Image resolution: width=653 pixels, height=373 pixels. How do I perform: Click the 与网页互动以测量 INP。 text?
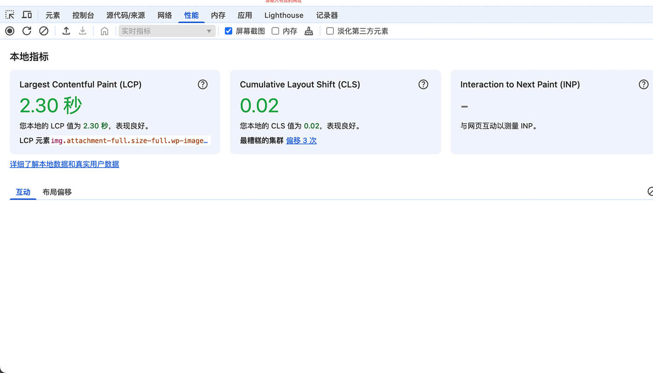[x=499, y=126]
